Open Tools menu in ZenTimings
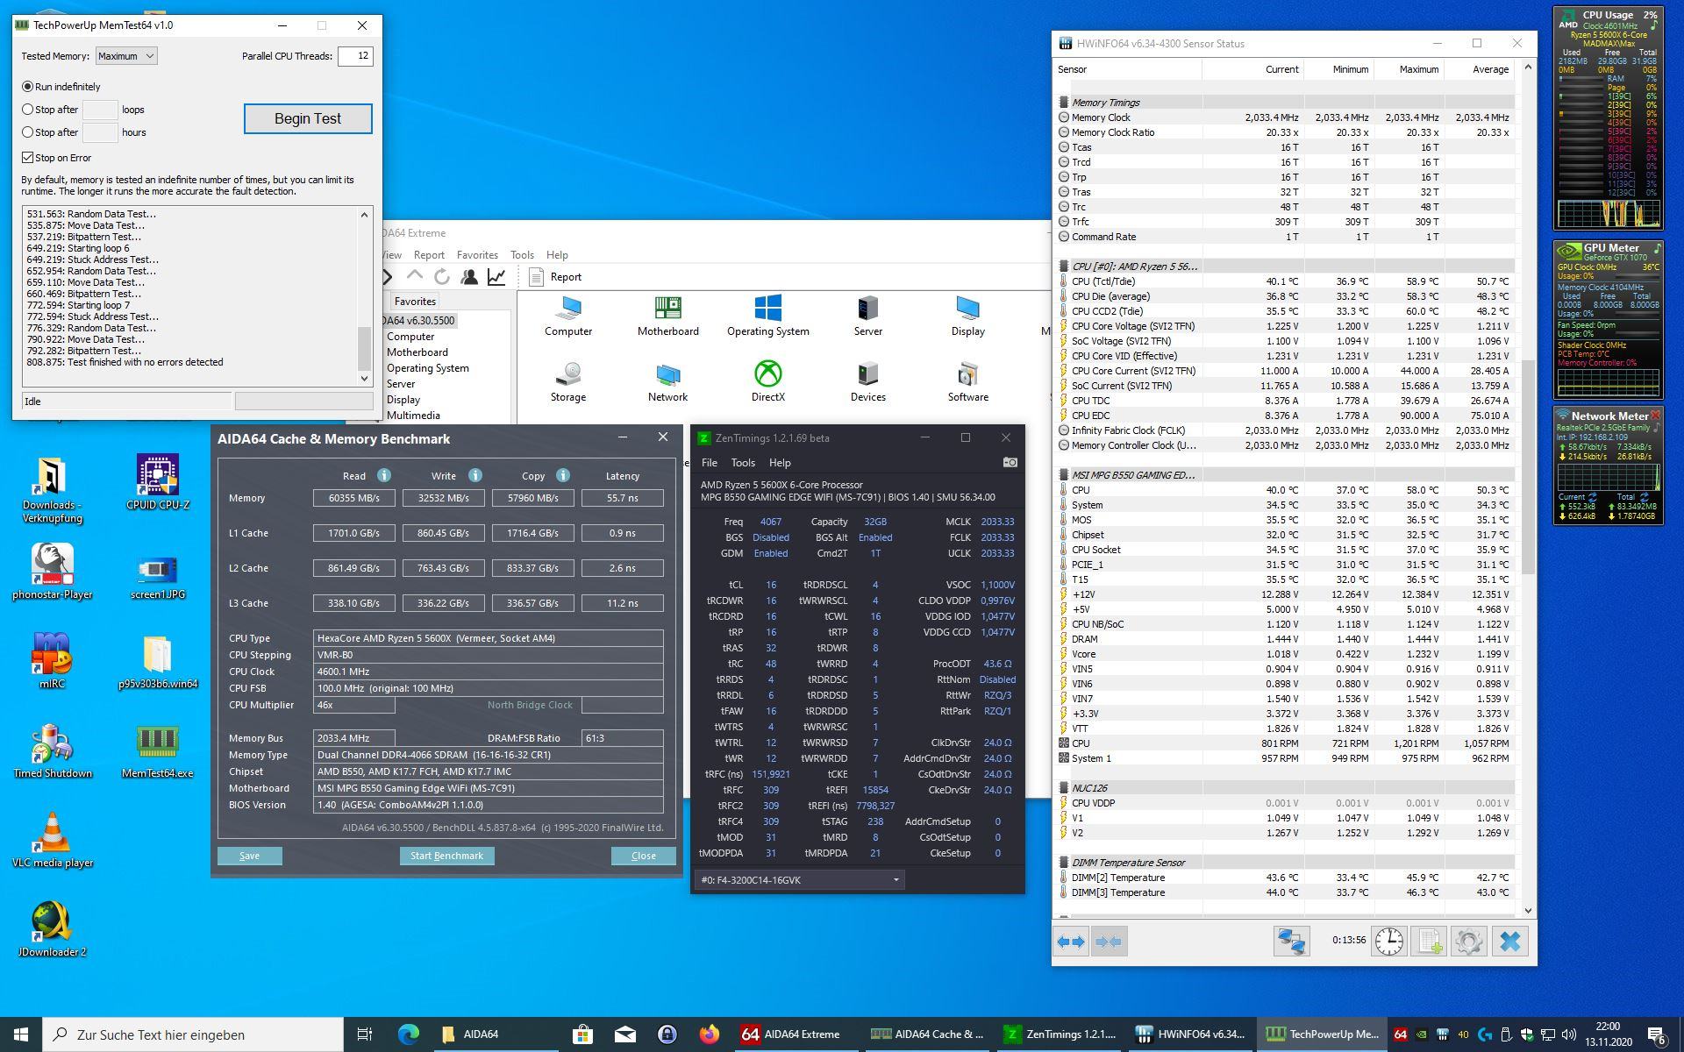Image resolution: width=1684 pixels, height=1052 pixels. [x=743, y=463]
